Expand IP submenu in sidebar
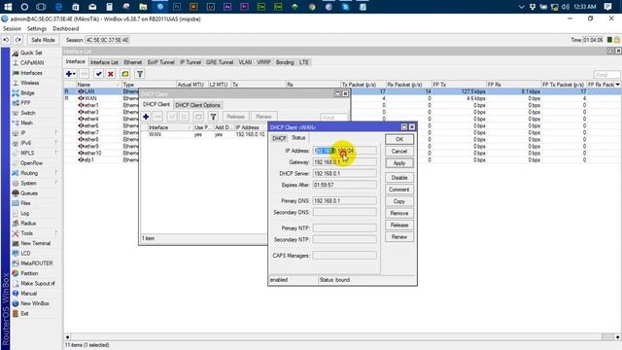622x350 pixels. [x=56, y=133]
